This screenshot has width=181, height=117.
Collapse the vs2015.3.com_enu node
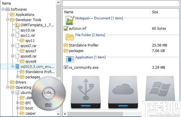coord(12,66)
